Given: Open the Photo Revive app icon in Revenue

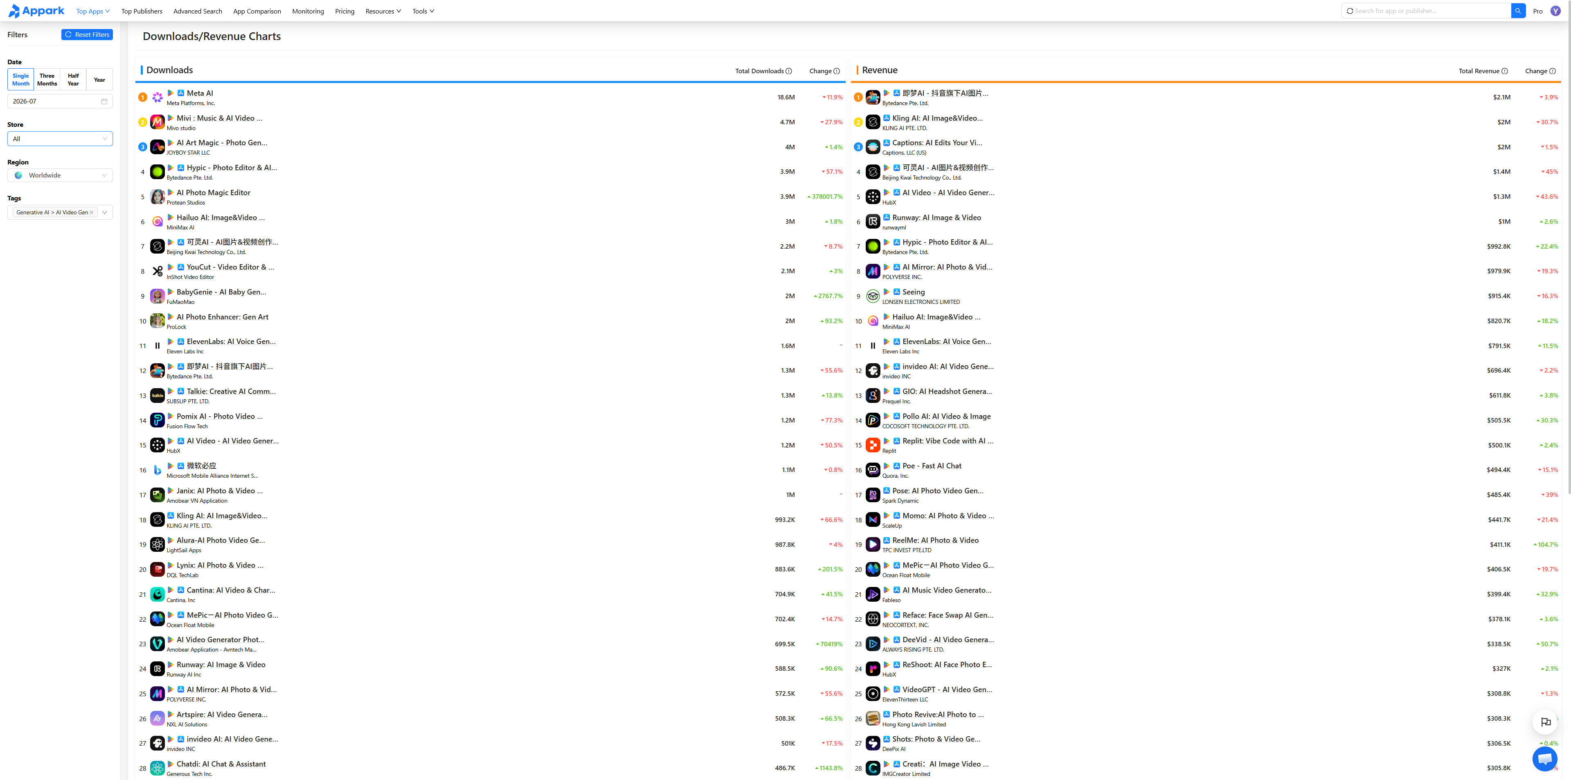Looking at the screenshot, I should click(873, 718).
